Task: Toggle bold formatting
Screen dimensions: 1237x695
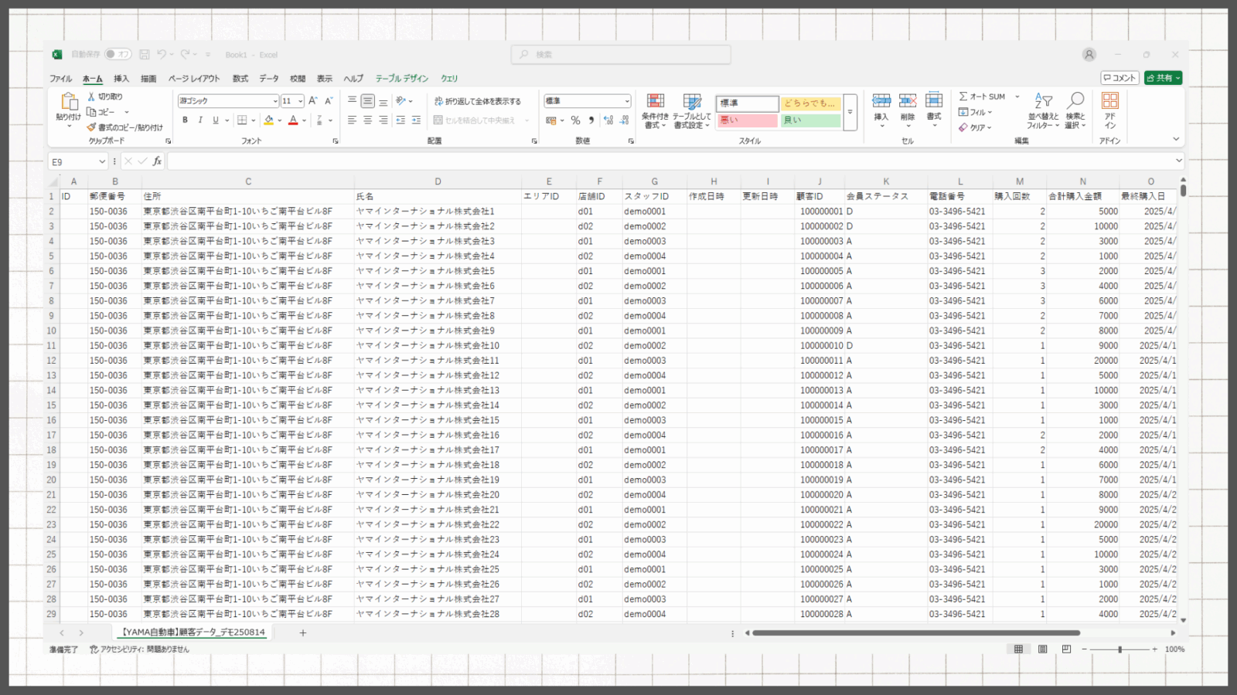Action: click(185, 120)
